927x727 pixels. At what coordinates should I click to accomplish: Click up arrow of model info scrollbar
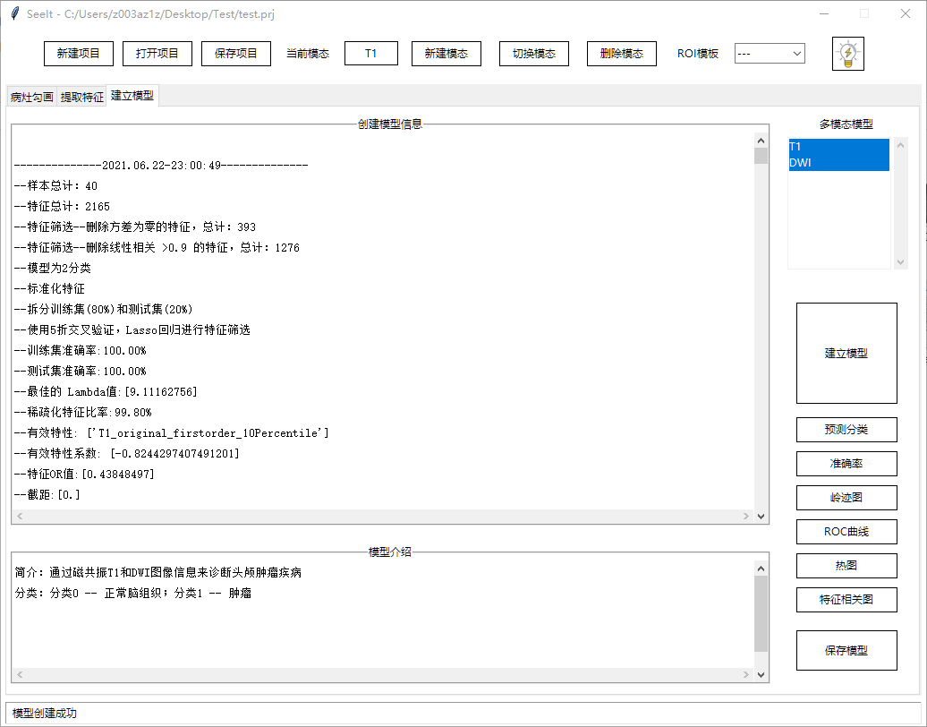tap(761, 141)
